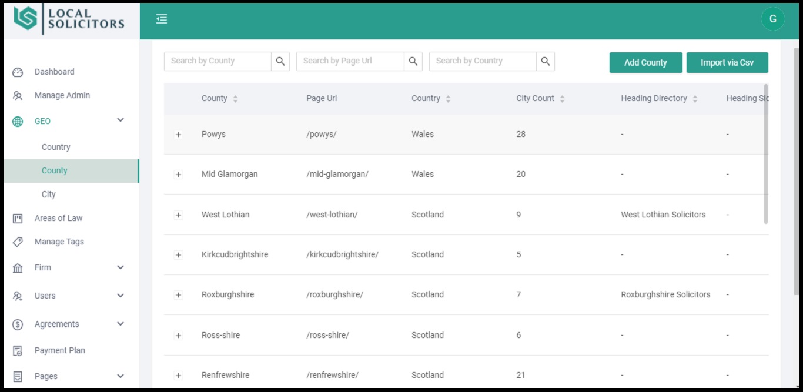Click the /kirkcudbrightshire/ url cell
Image resolution: width=803 pixels, height=392 pixels.
pos(342,255)
